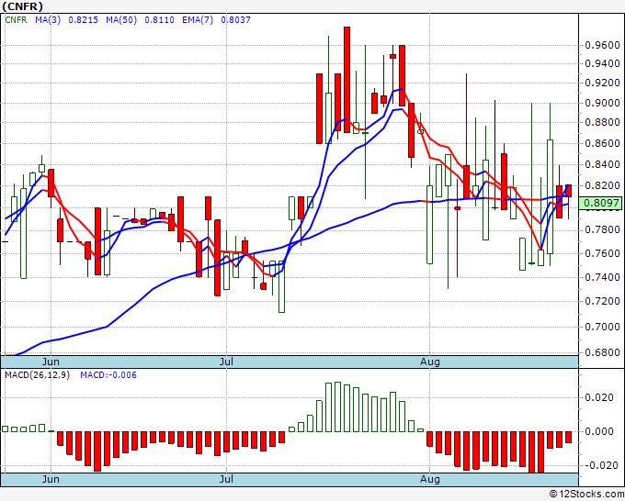625x501 pixels.
Task: Click the 0.7600 price axis label
Action: click(602, 253)
